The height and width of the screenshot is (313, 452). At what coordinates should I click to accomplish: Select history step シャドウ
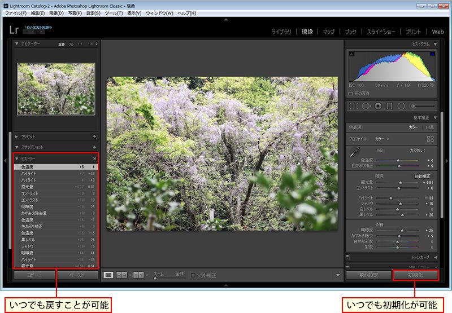pos(56,246)
